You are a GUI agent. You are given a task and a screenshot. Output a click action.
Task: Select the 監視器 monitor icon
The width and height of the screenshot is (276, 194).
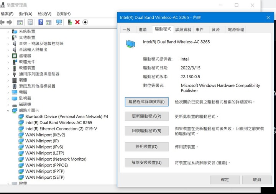(x=15, y=98)
